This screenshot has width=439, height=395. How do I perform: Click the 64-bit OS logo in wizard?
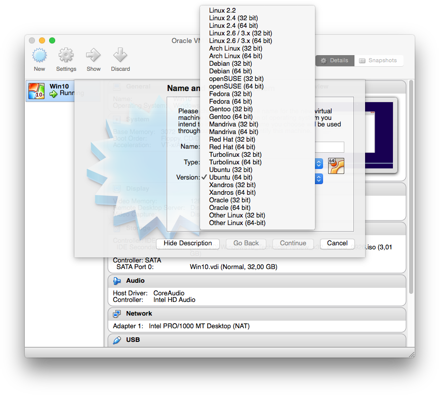pos(337,164)
